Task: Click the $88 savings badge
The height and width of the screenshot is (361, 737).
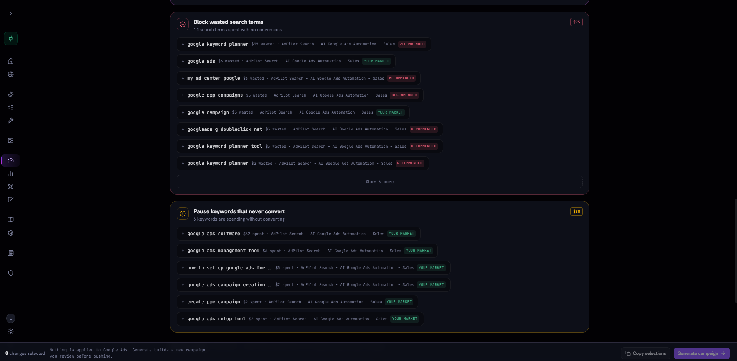Action: pos(576,211)
